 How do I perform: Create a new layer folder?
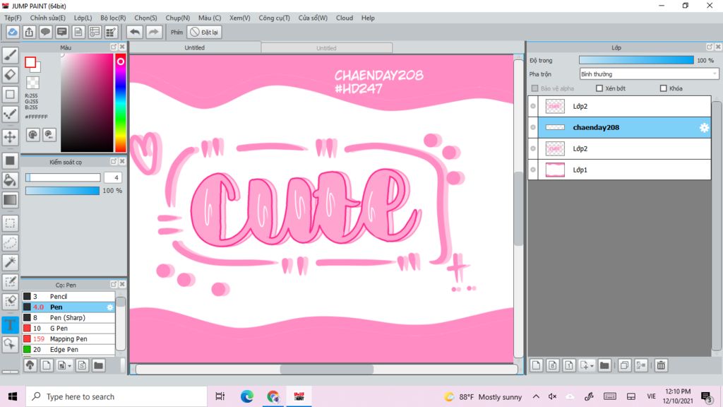[604, 365]
